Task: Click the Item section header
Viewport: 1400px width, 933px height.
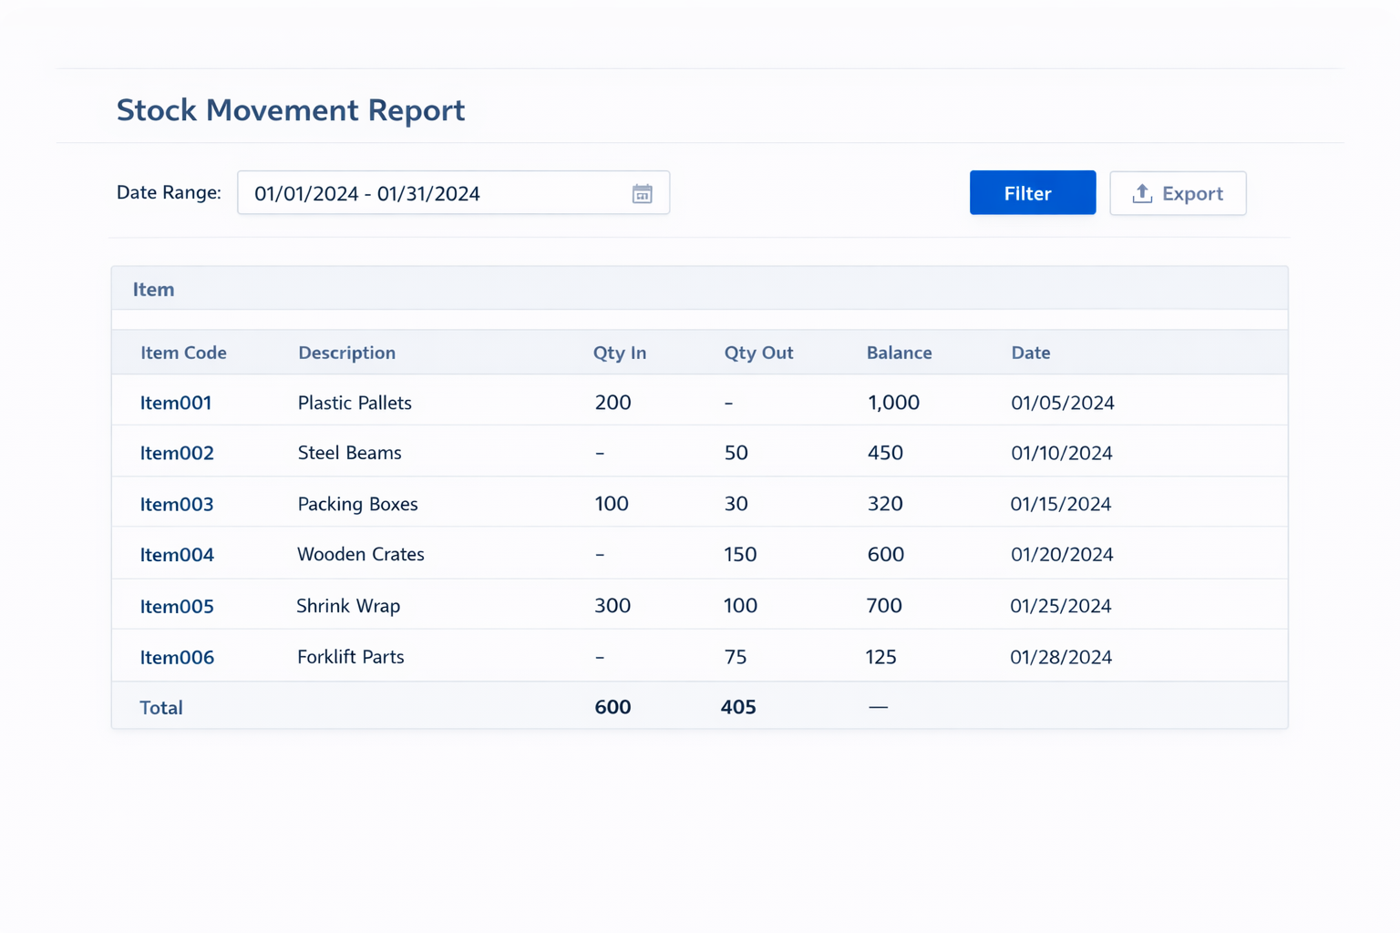Action: pos(153,289)
